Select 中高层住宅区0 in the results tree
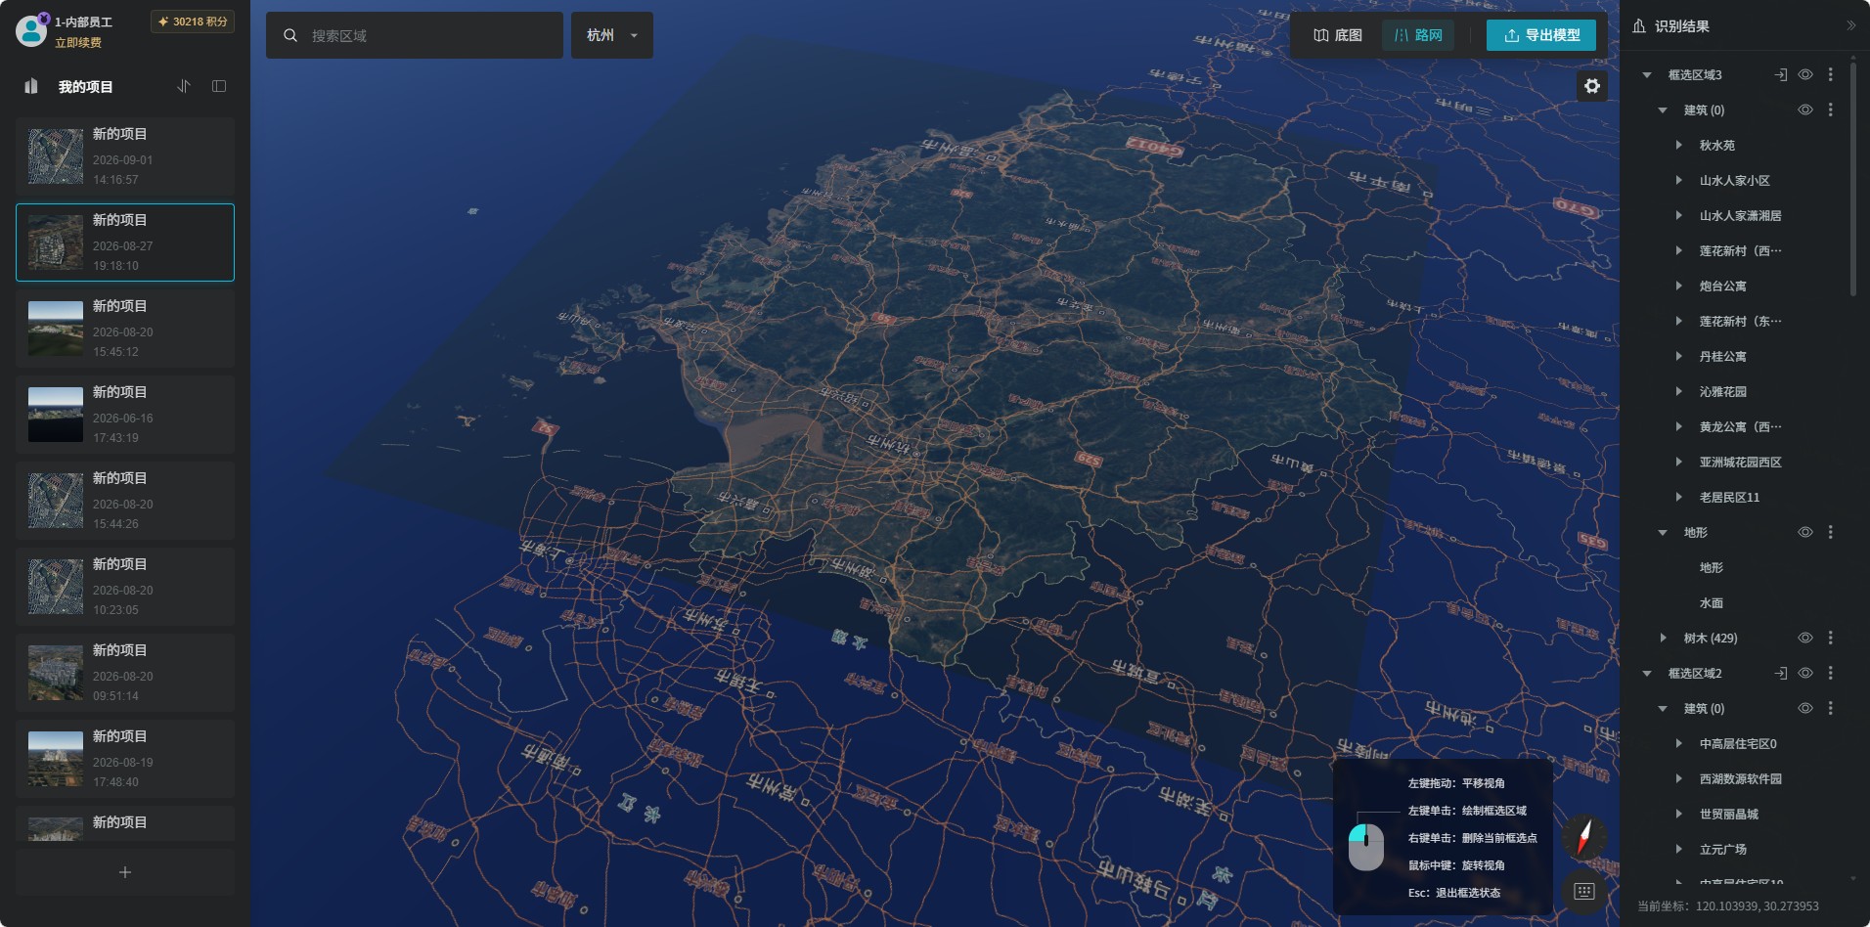The width and height of the screenshot is (1870, 927). tap(1738, 743)
